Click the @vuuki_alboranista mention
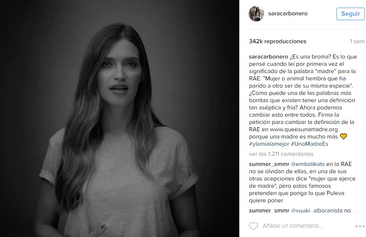366x237 pixels. (316, 210)
